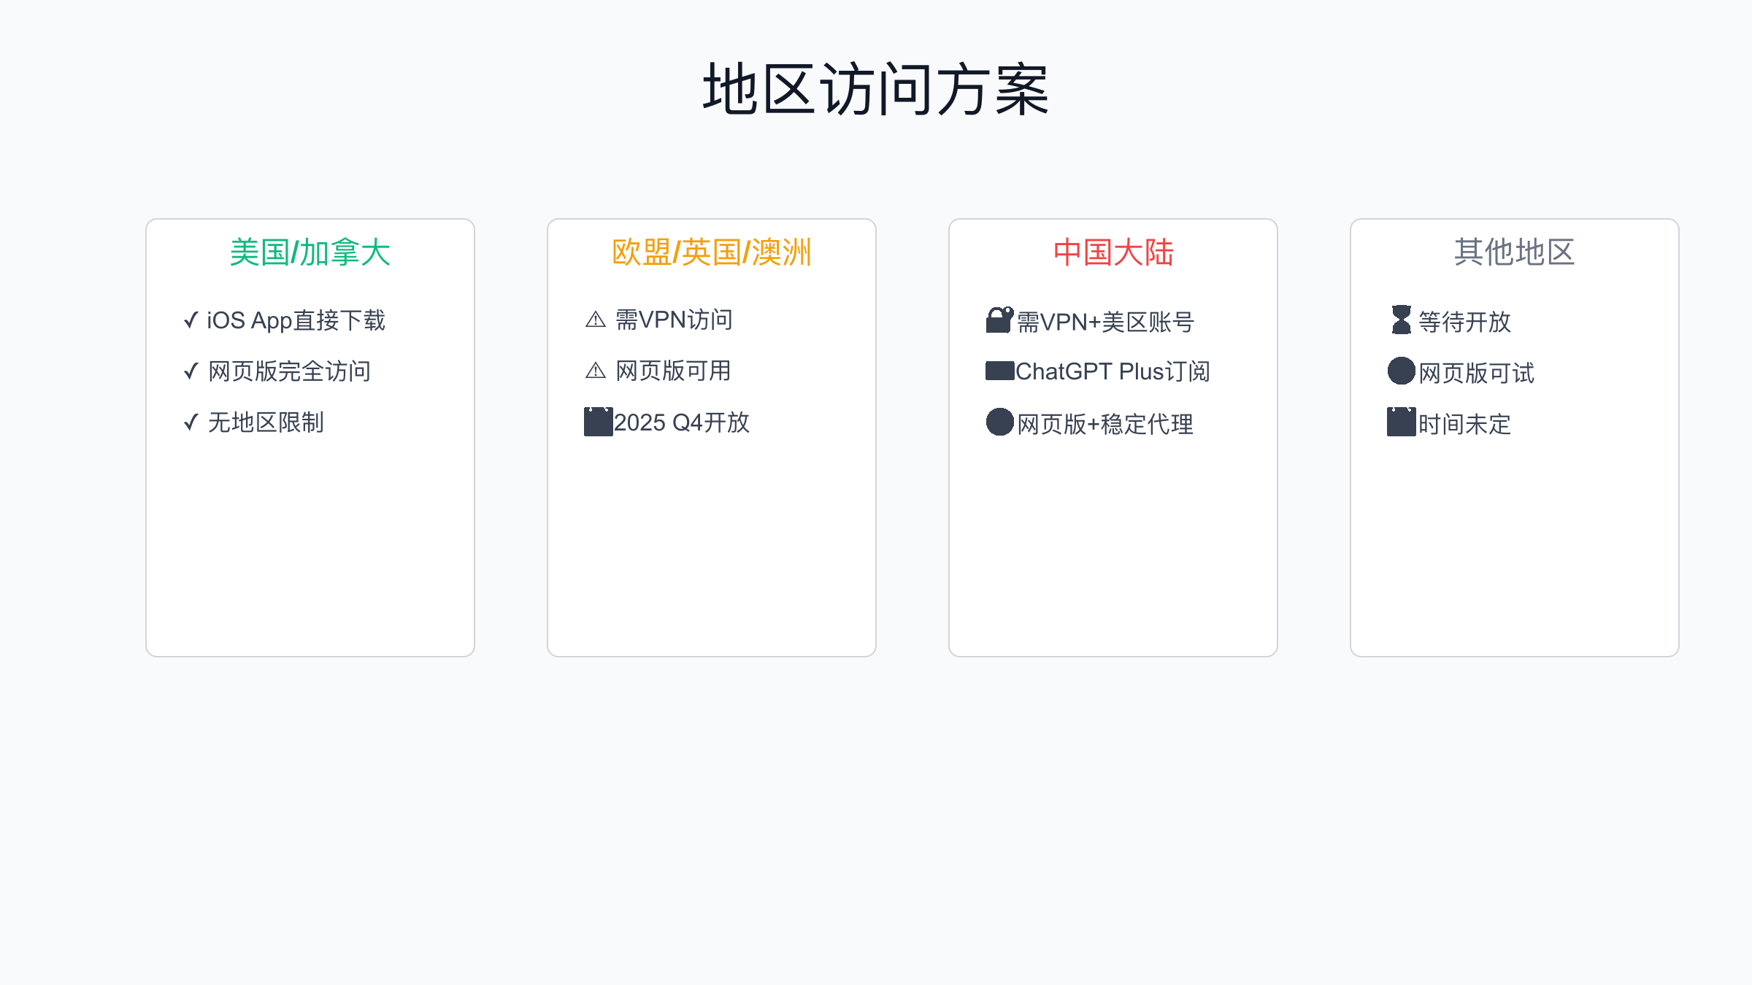Click the lock icon beside 需VPN+美区账号
The height and width of the screenshot is (985, 1752).
(x=999, y=320)
